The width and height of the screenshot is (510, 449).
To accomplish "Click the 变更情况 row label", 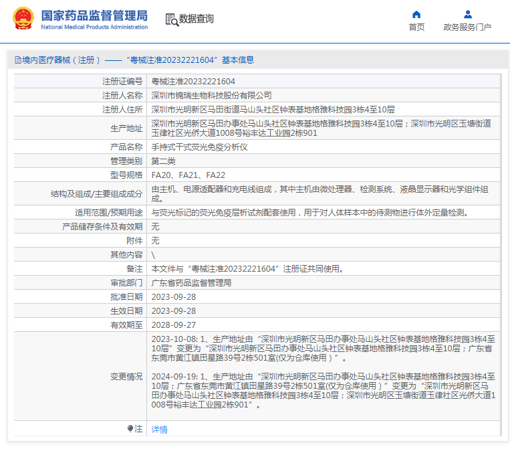I will pos(126,377).
